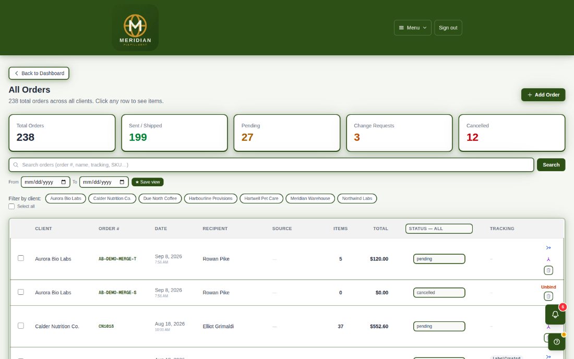The width and height of the screenshot is (574, 359).
Task: Go back using Back to Dashboard
Action: (x=39, y=73)
